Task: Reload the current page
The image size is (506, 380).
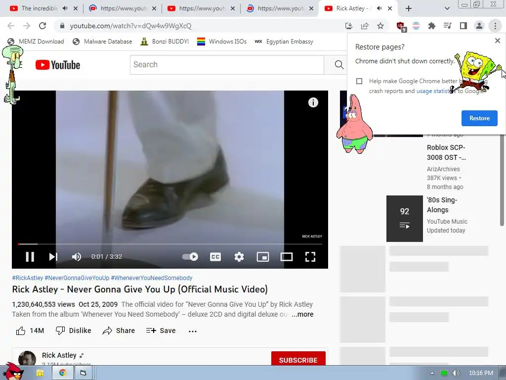Action: [42, 26]
